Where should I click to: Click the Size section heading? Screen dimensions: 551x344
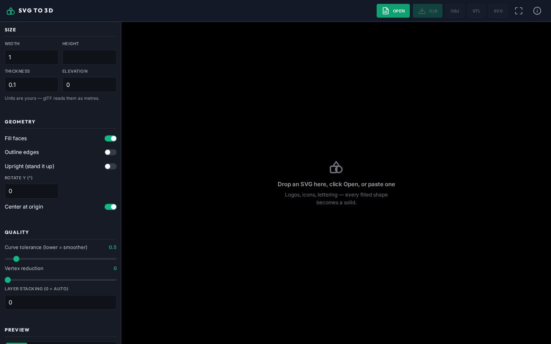point(10,30)
